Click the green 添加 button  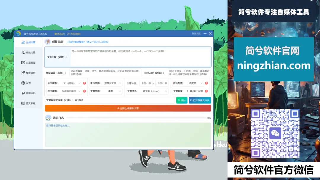click(182, 100)
